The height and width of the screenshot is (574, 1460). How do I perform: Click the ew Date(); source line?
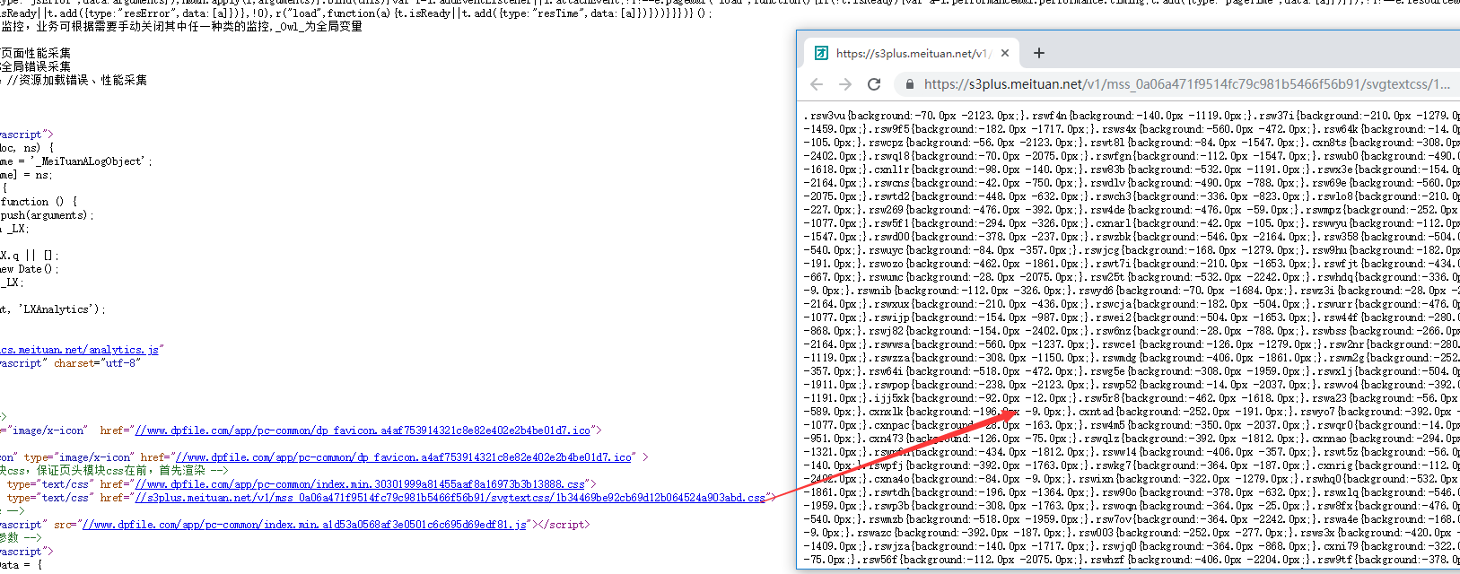click(x=30, y=269)
